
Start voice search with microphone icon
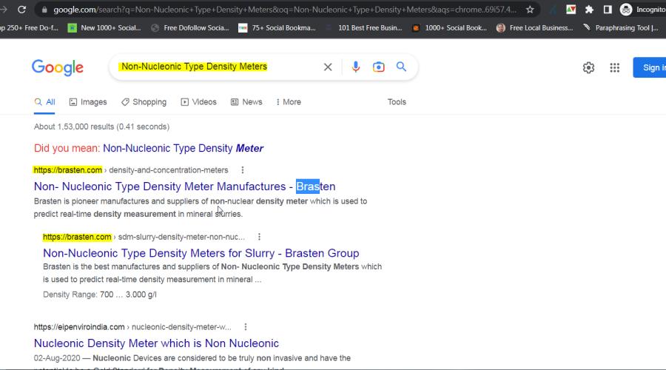pyautogui.click(x=356, y=67)
